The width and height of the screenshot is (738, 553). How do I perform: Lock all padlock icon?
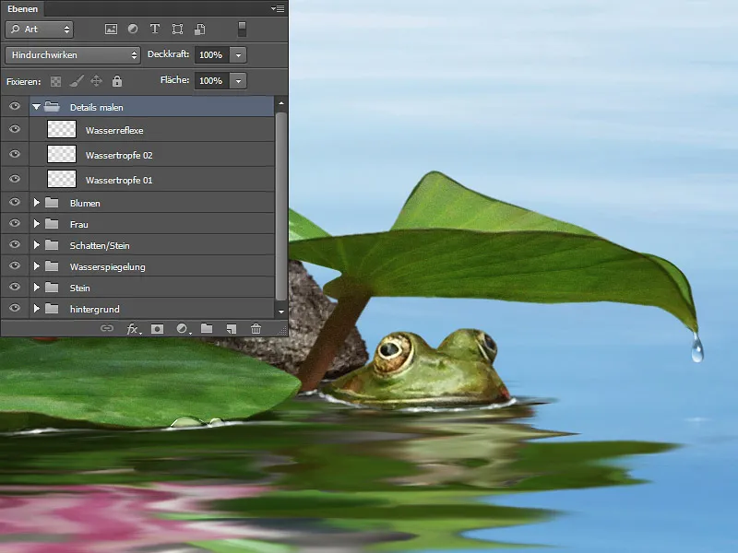(x=117, y=81)
